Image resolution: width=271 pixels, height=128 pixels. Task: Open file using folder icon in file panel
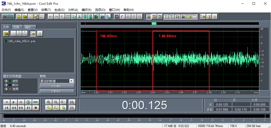[x=6, y=34]
